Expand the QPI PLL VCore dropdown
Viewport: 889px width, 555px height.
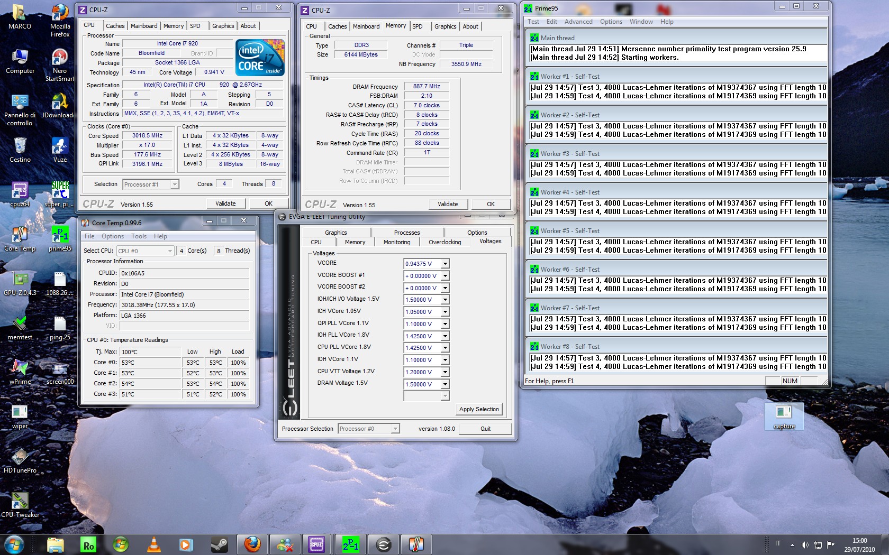445,324
